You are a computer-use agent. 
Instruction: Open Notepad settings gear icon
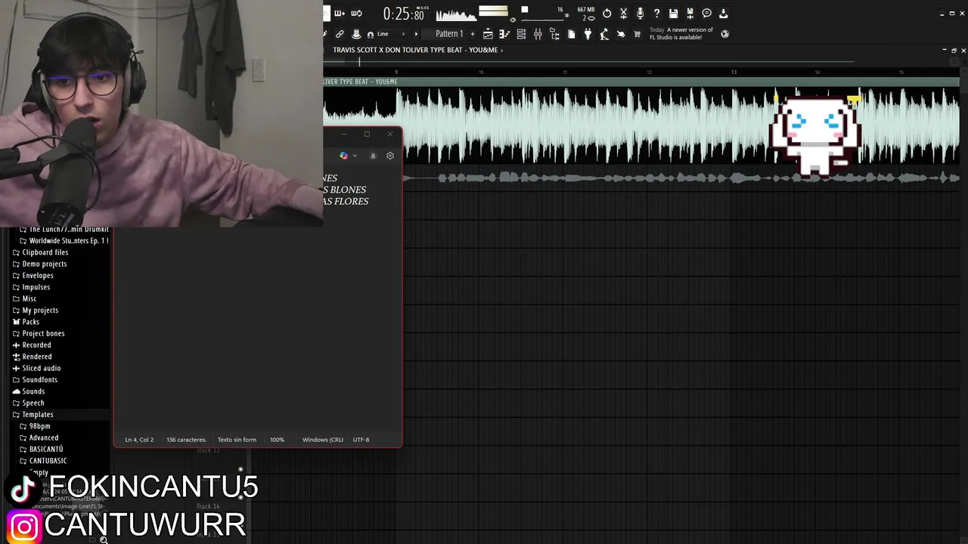pos(390,156)
